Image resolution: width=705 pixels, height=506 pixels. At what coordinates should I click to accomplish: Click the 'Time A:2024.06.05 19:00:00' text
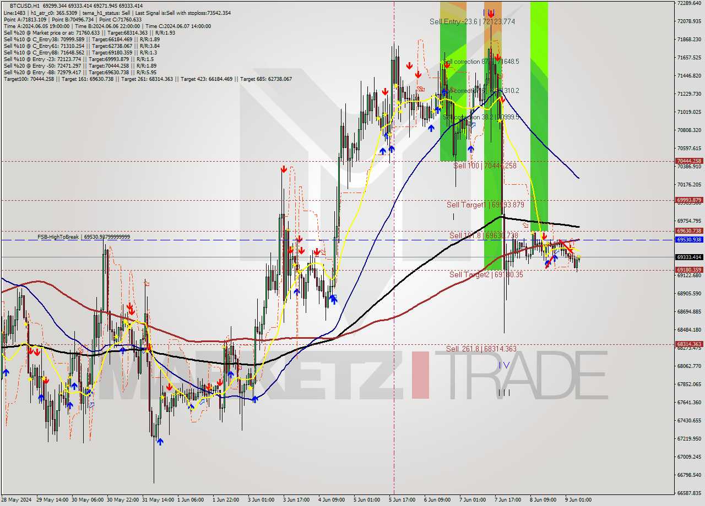[x=36, y=26]
